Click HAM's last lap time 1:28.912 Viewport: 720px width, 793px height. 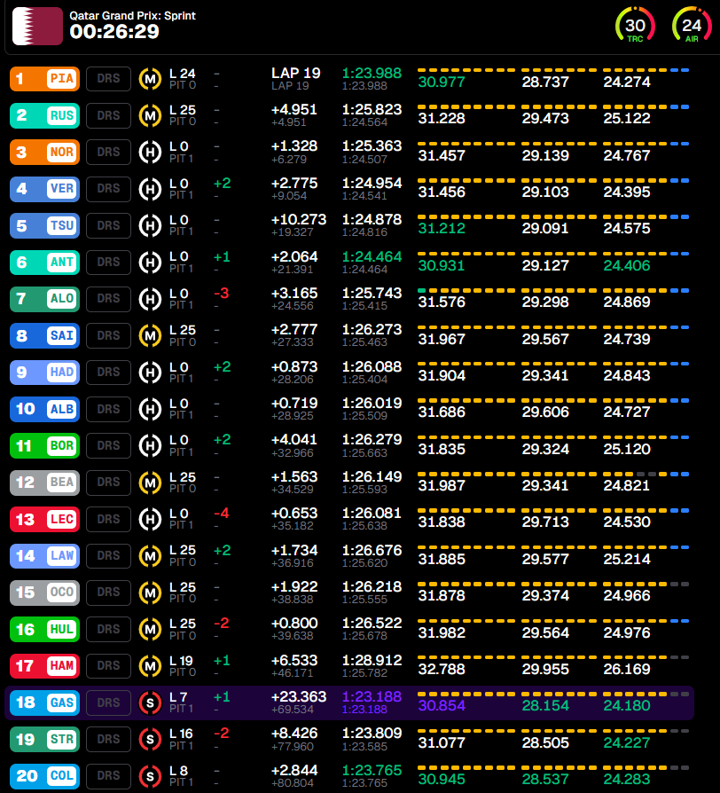tap(372, 661)
